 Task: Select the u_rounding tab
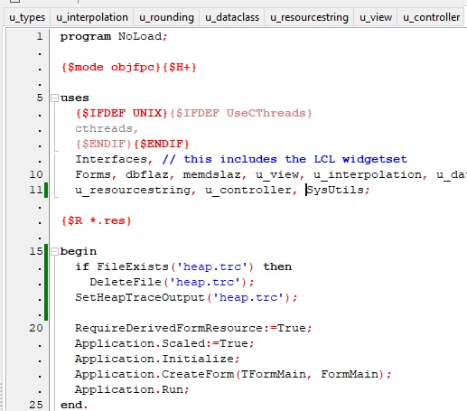pos(166,17)
